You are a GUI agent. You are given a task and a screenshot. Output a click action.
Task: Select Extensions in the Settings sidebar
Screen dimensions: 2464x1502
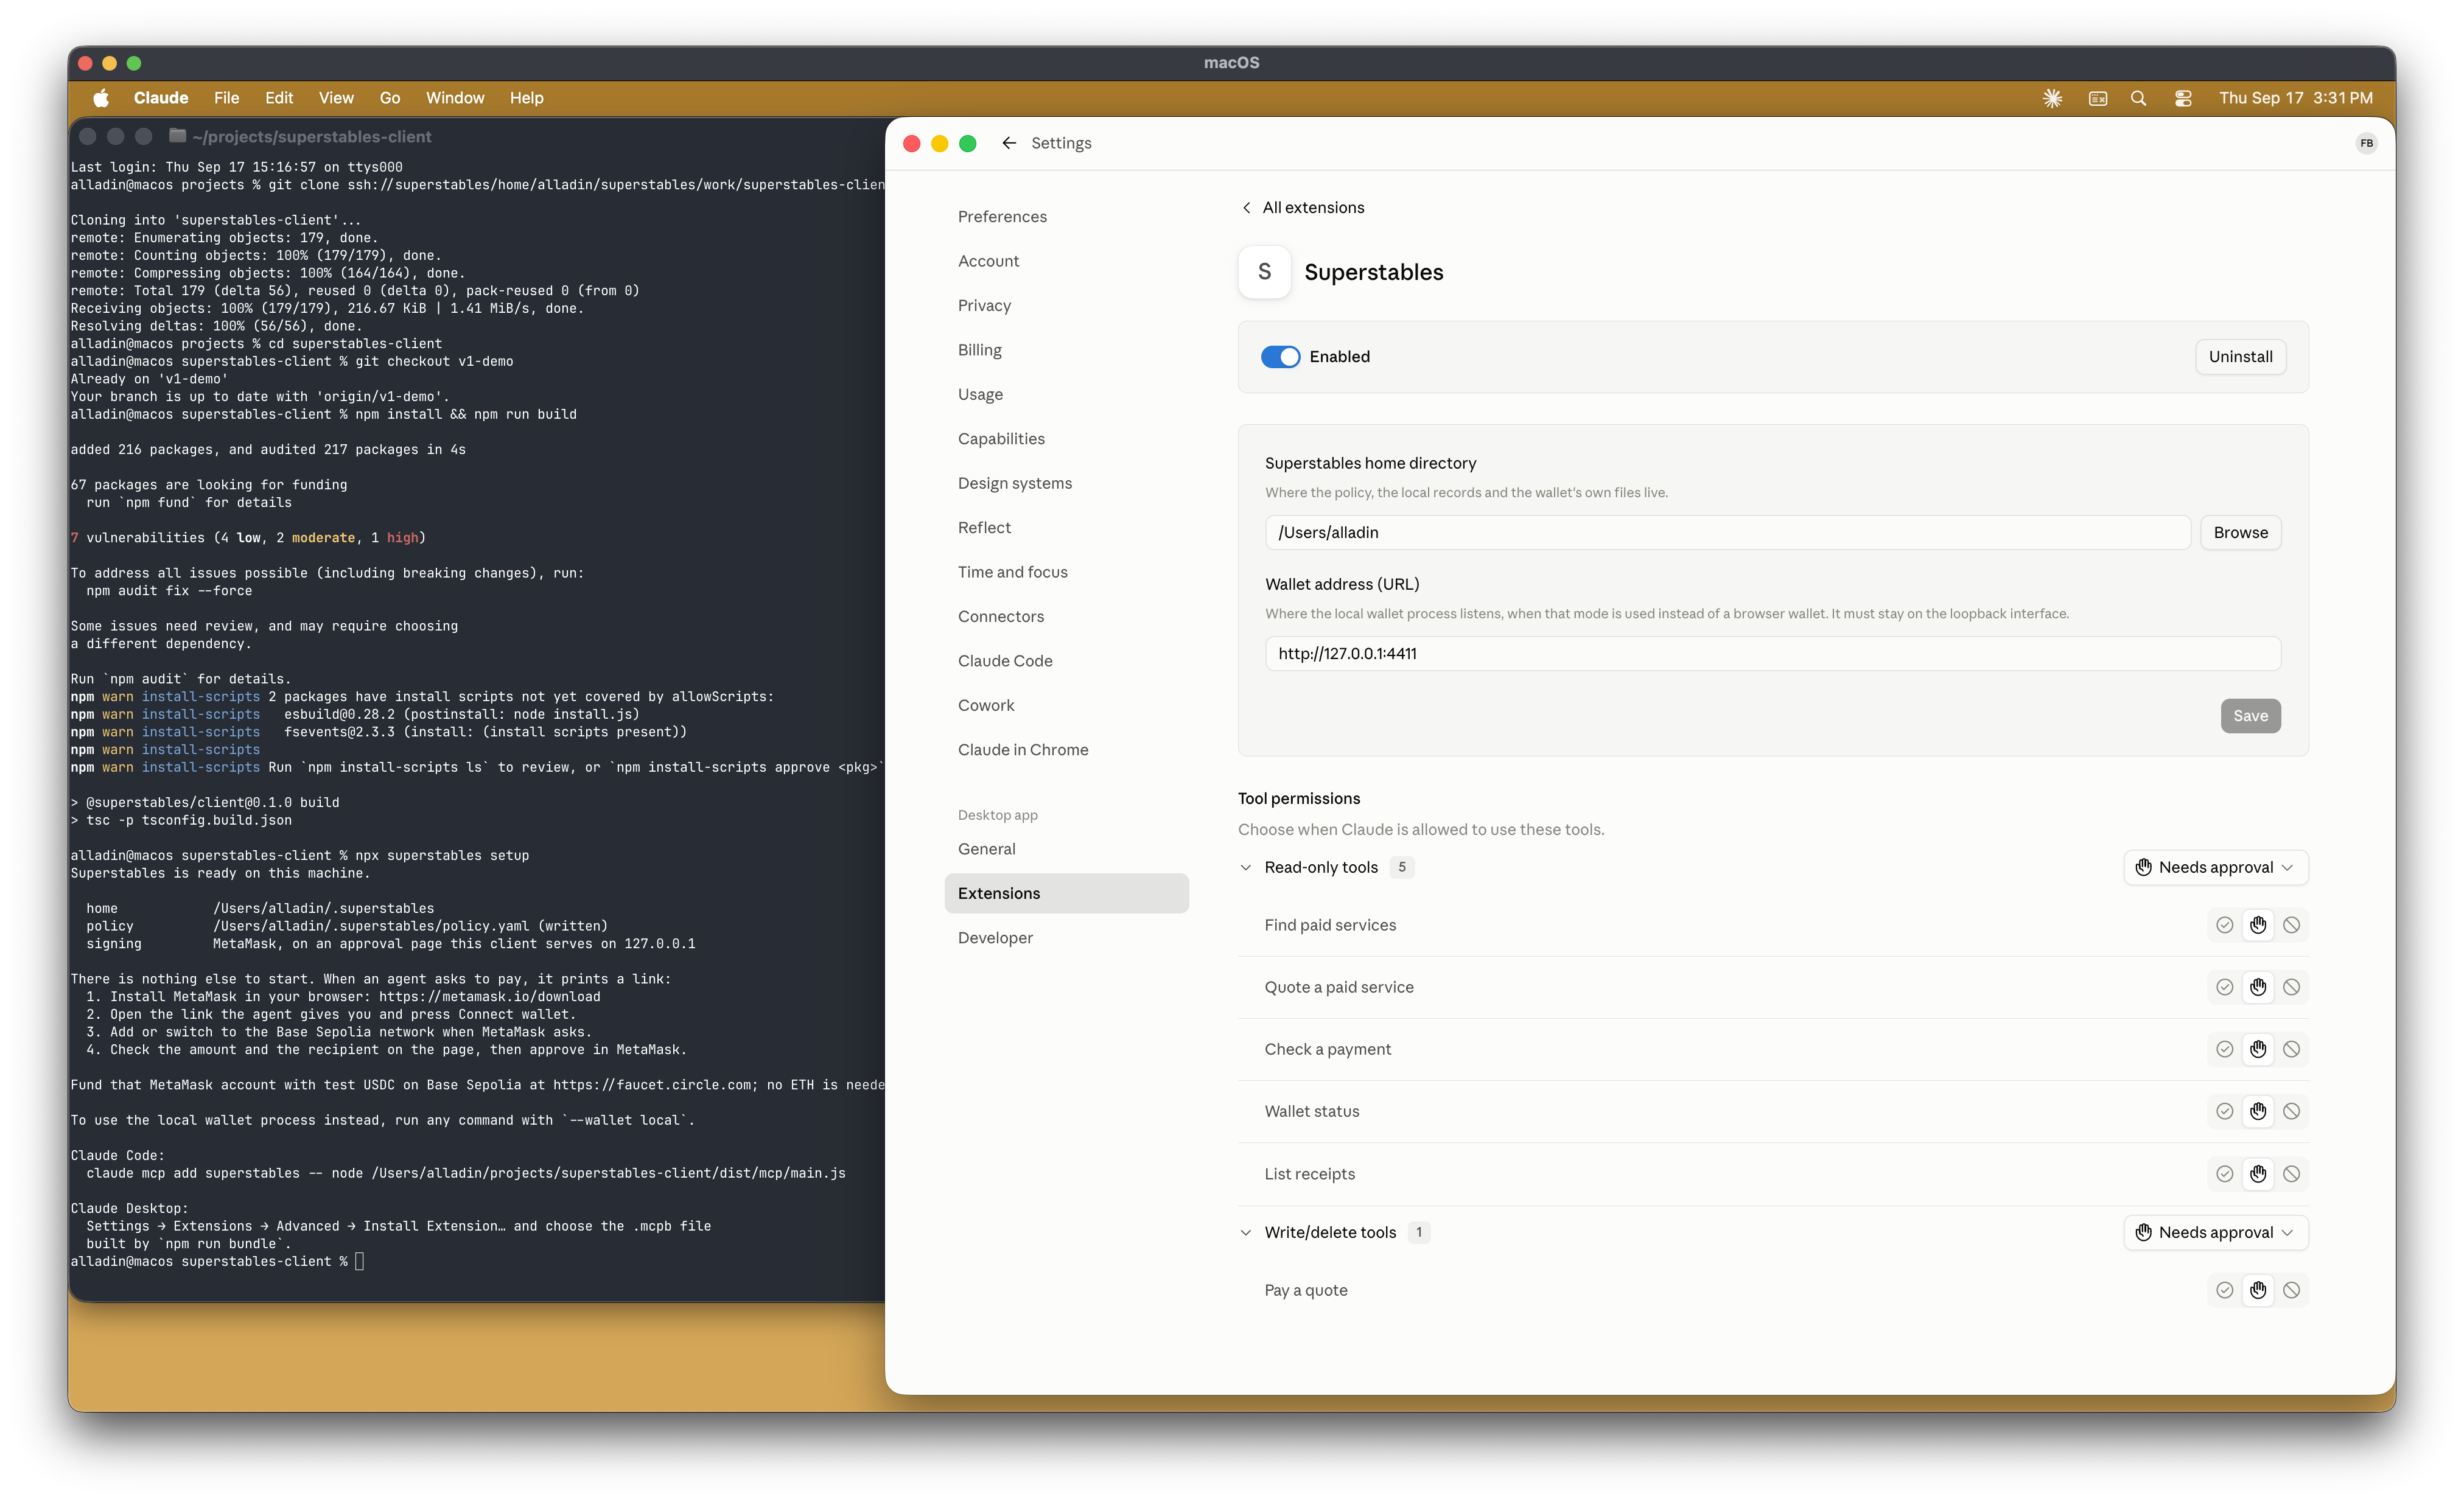click(x=1066, y=893)
